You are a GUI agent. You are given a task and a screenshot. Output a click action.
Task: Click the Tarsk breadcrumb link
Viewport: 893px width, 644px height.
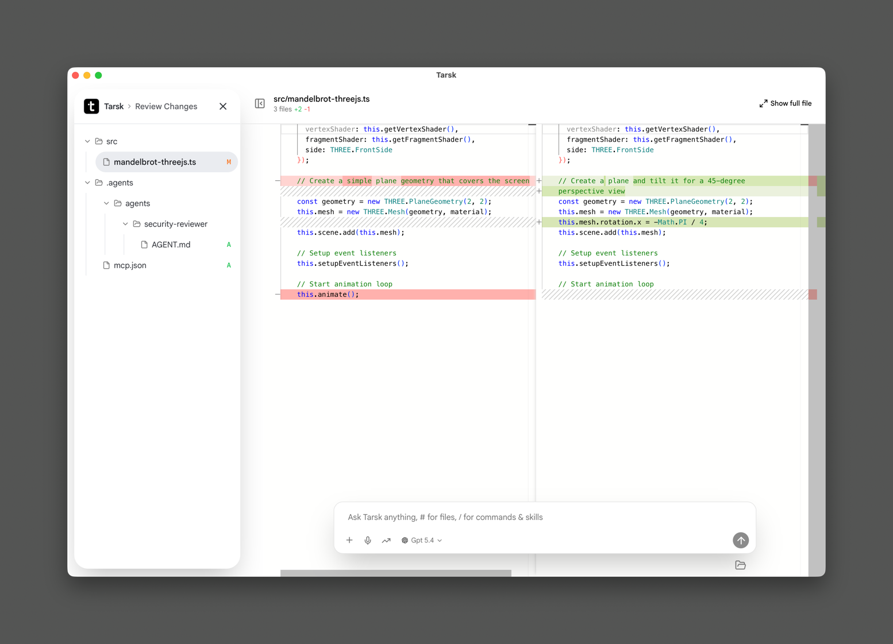point(114,106)
